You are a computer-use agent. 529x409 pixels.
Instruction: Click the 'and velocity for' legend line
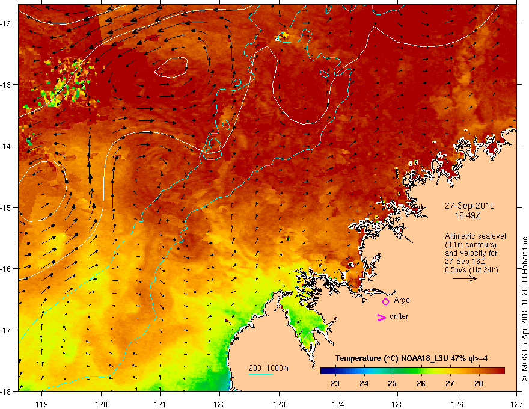point(471,253)
